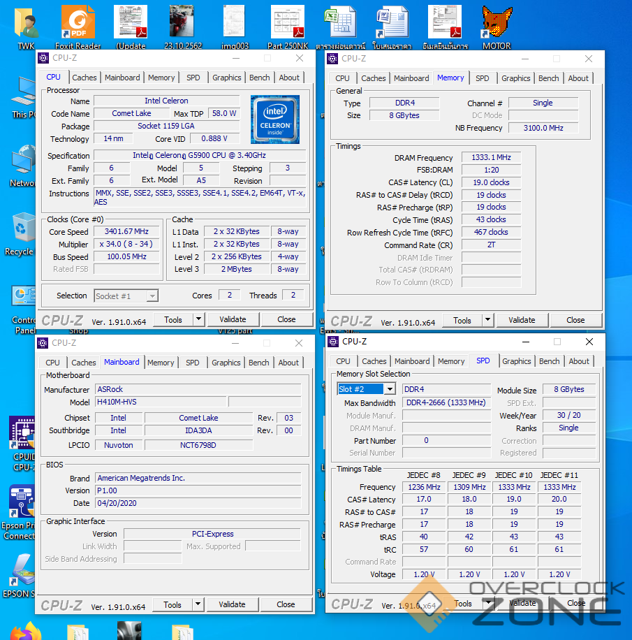Click Tools button in Memory window
Viewport: 632px width, 640px height.
pyautogui.click(x=462, y=321)
